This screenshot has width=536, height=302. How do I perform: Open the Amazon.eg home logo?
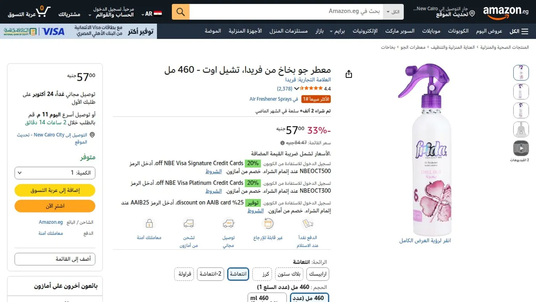(506, 12)
